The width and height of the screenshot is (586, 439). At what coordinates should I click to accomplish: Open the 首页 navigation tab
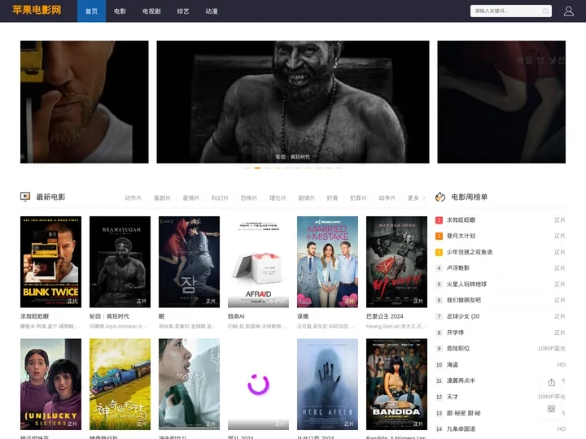91,11
